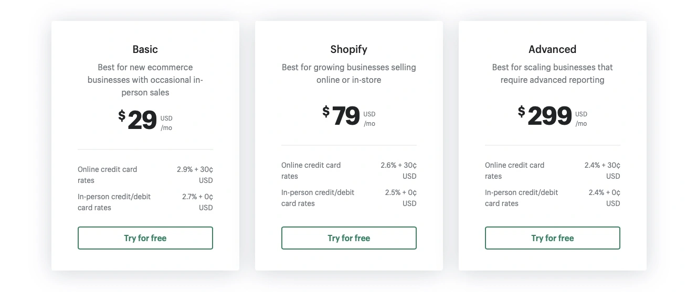Image resolution: width=697 pixels, height=292 pixels.
Task: Select the Basic plan heading
Action: tap(145, 49)
